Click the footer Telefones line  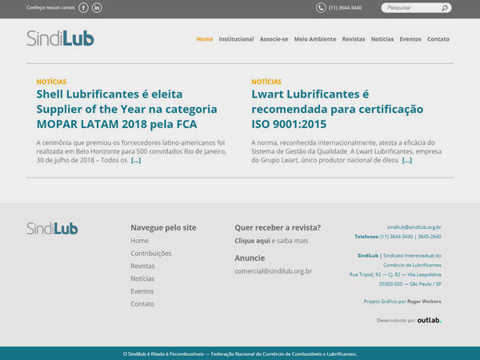click(398, 237)
